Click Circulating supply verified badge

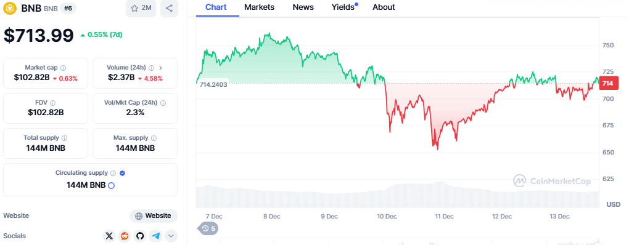pos(122,174)
